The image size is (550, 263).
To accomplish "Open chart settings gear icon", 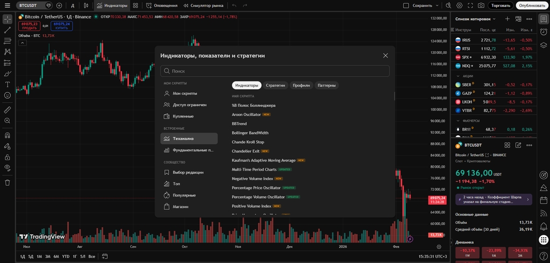I will (x=460, y=5).
